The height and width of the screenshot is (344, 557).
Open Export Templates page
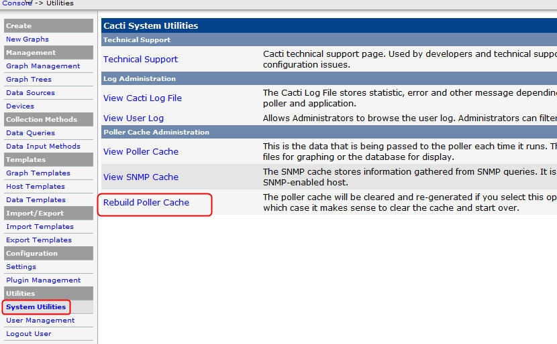coord(39,240)
